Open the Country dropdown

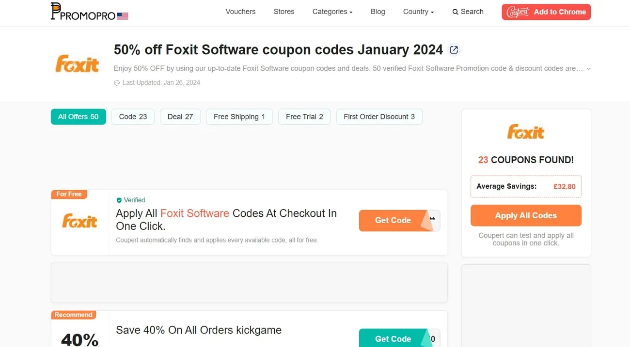pyautogui.click(x=418, y=11)
